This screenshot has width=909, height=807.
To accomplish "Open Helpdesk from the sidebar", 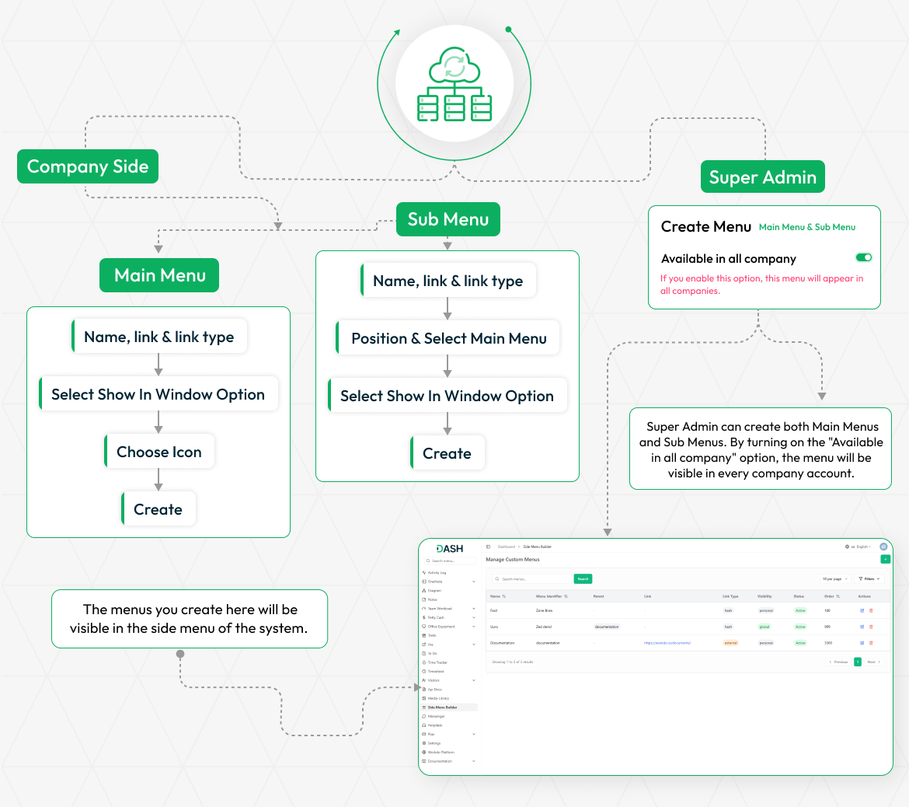I will coord(433,725).
